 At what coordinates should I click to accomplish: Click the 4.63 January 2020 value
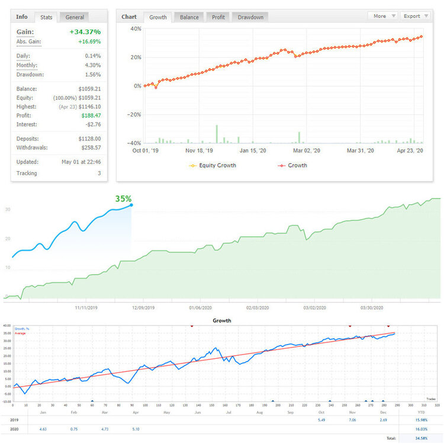(43, 429)
